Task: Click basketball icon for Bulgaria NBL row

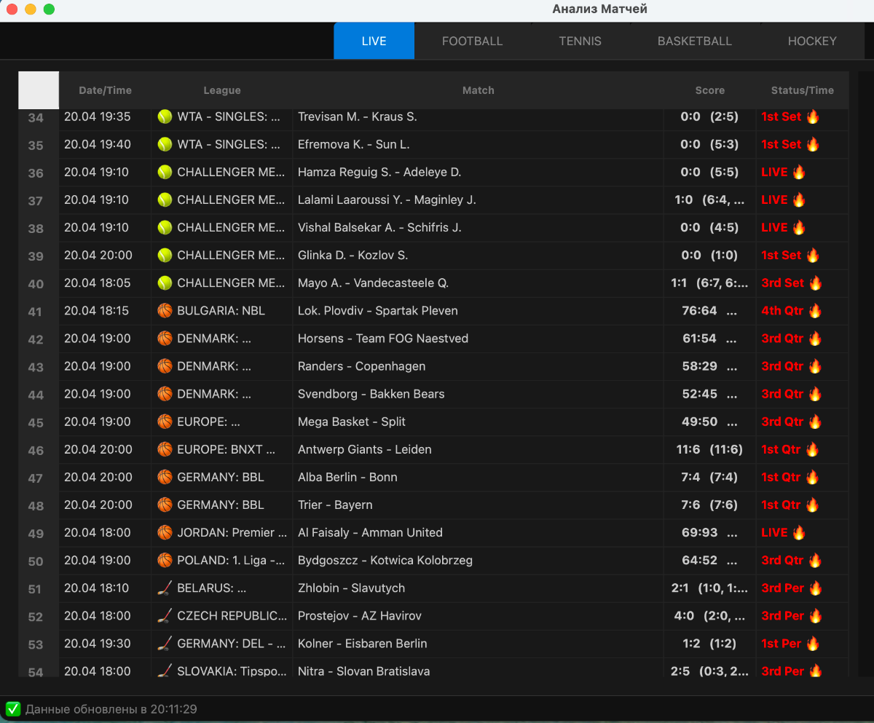Action: point(165,311)
